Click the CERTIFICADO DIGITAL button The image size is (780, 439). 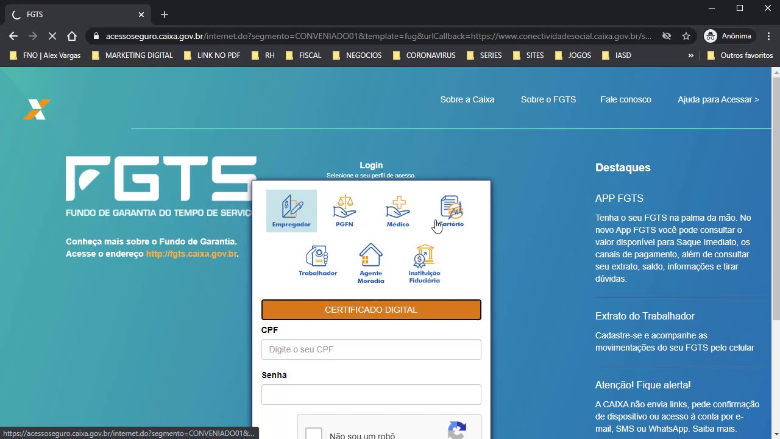(x=371, y=310)
